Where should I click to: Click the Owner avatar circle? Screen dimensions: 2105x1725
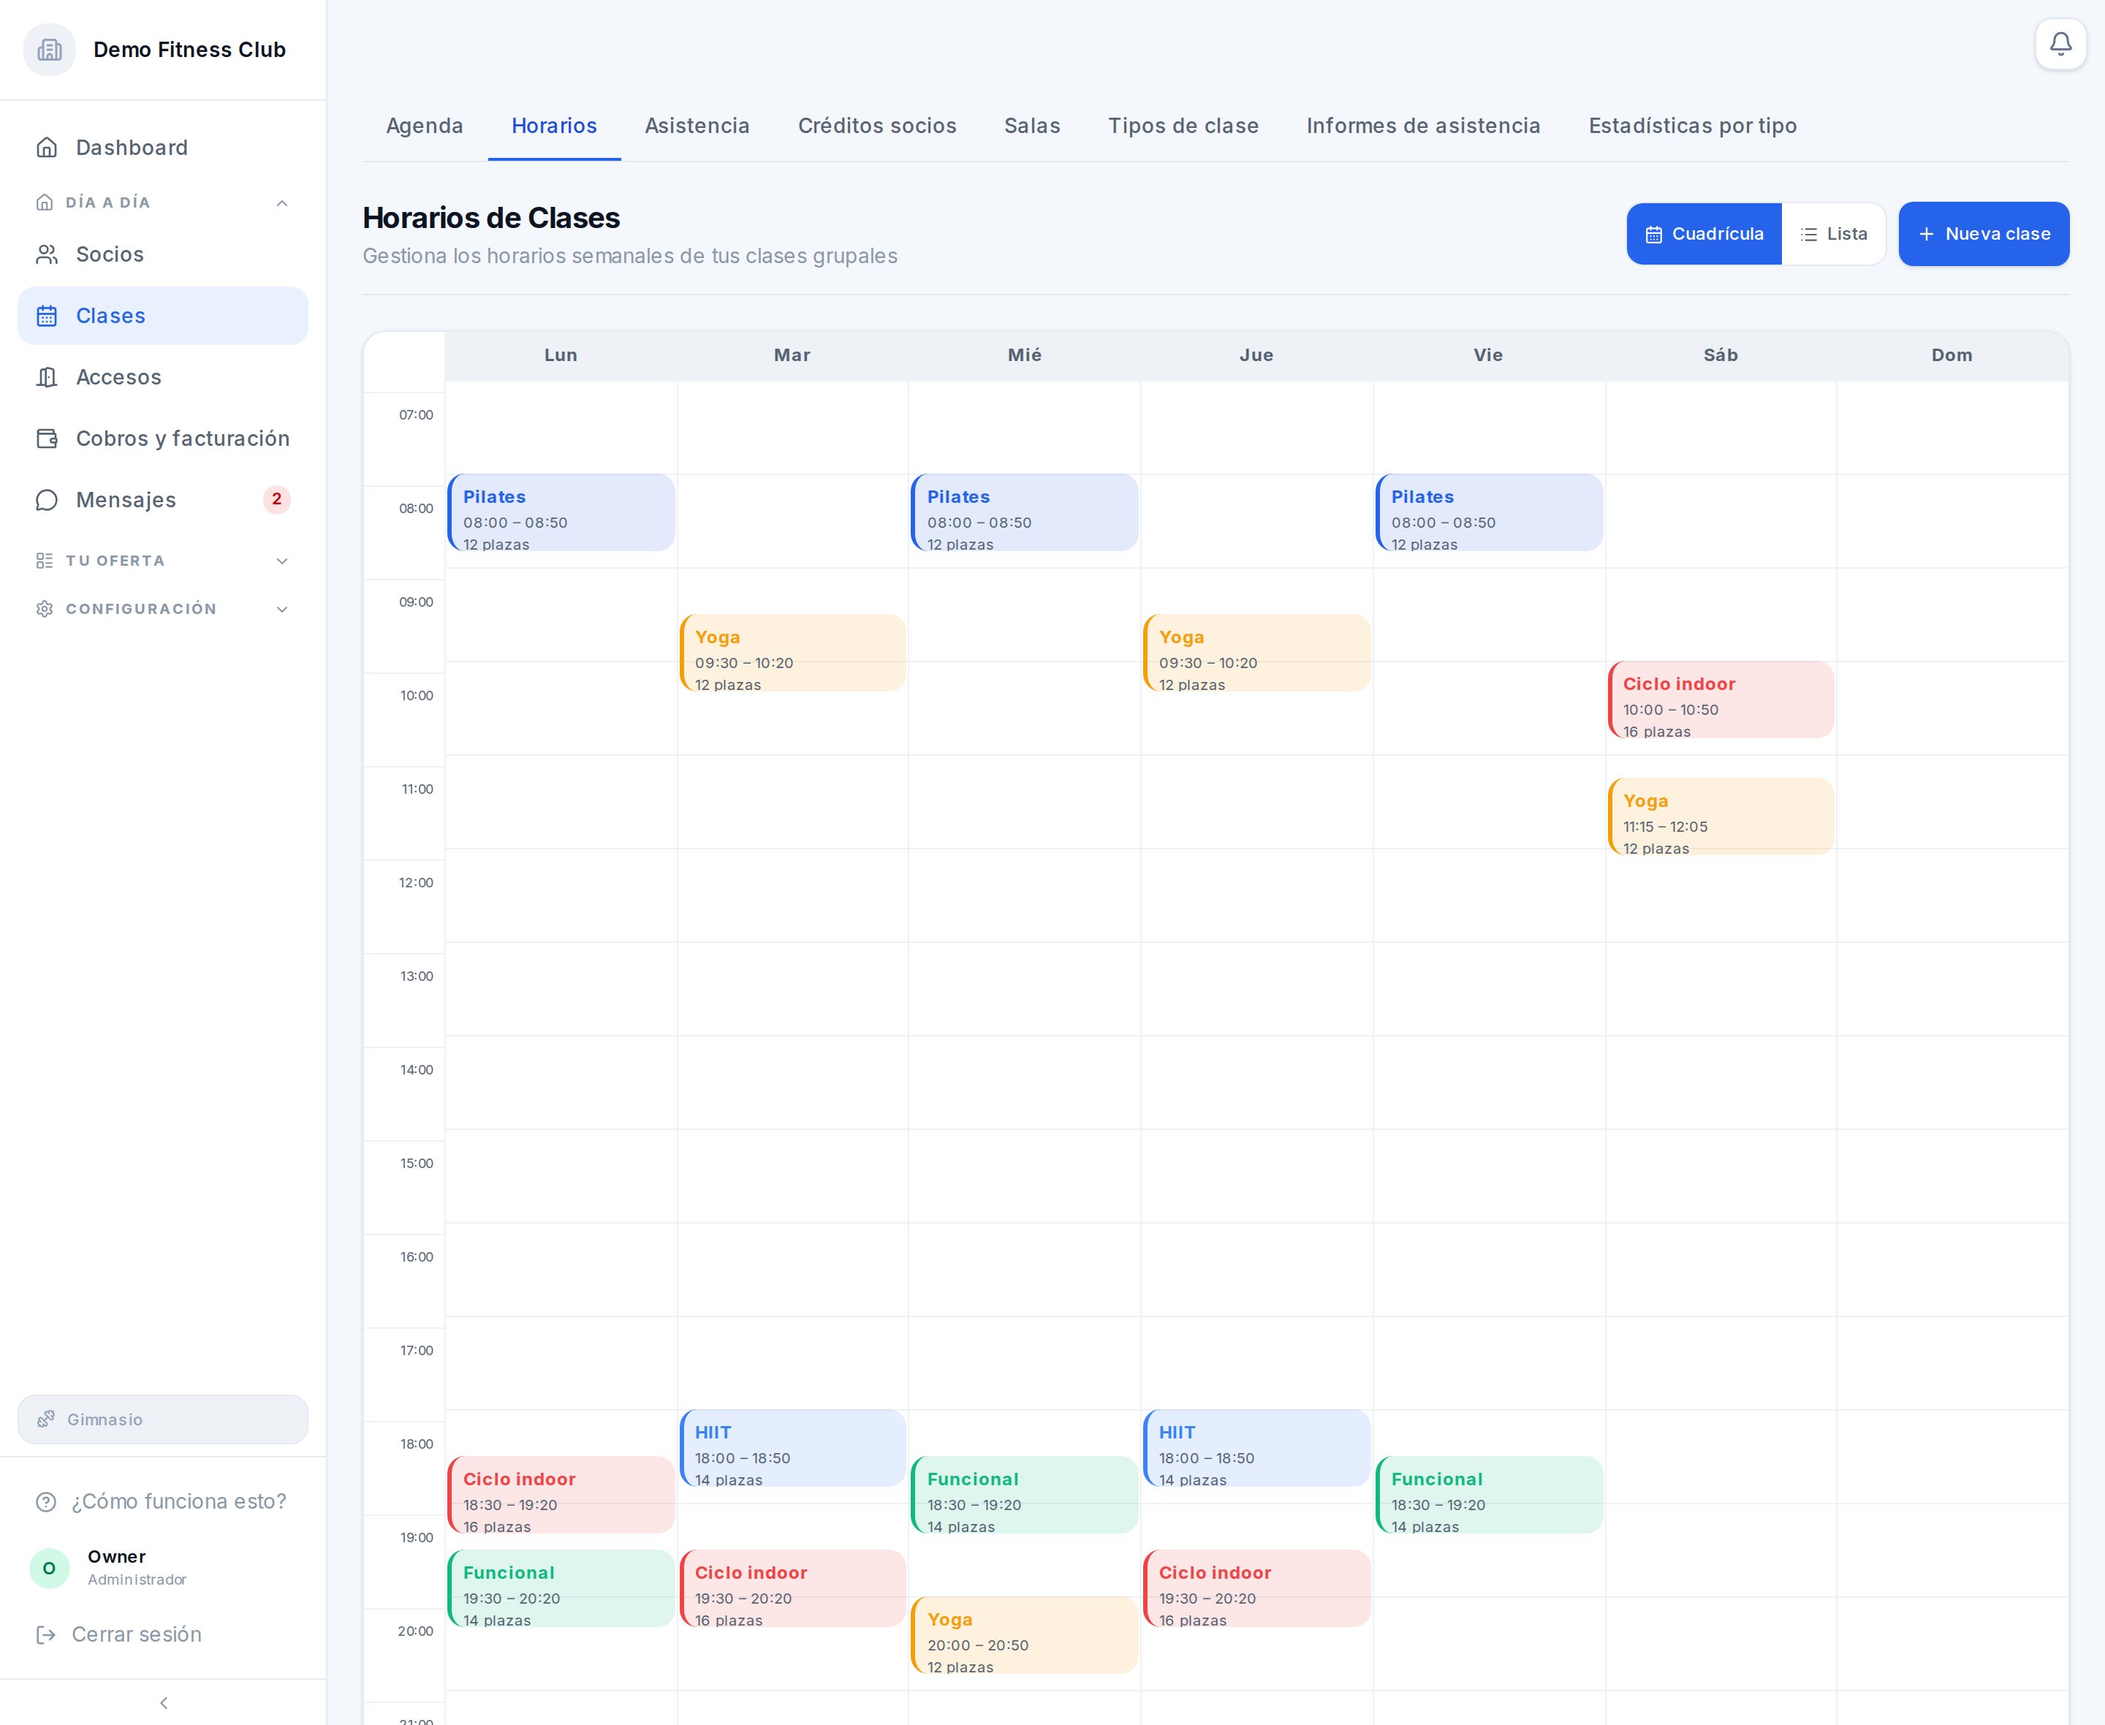pyautogui.click(x=50, y=1568)
